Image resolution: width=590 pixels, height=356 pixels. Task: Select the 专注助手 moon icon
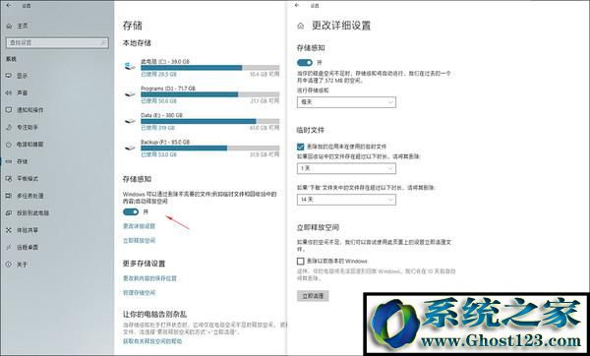pos(9,127)
